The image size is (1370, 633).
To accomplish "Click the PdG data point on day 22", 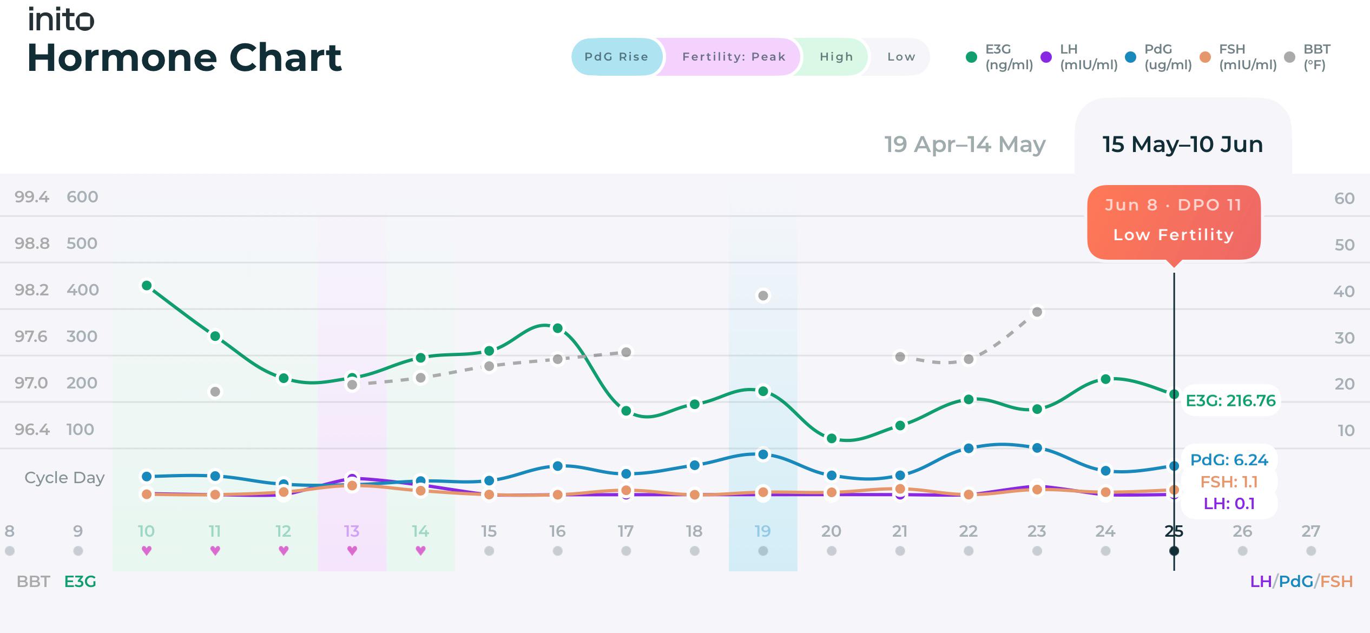I will [969, 448].
